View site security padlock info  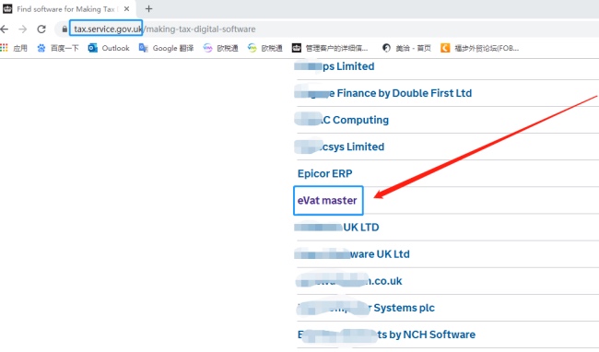(65, 29)
